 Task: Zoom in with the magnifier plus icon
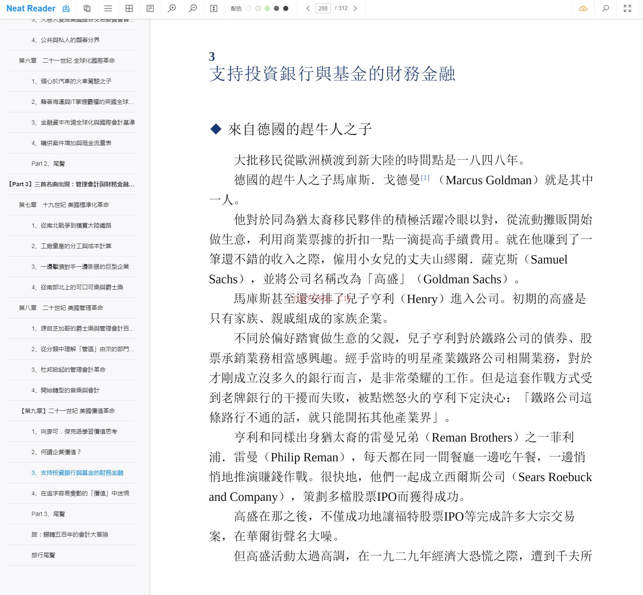(x=172, y=8)
